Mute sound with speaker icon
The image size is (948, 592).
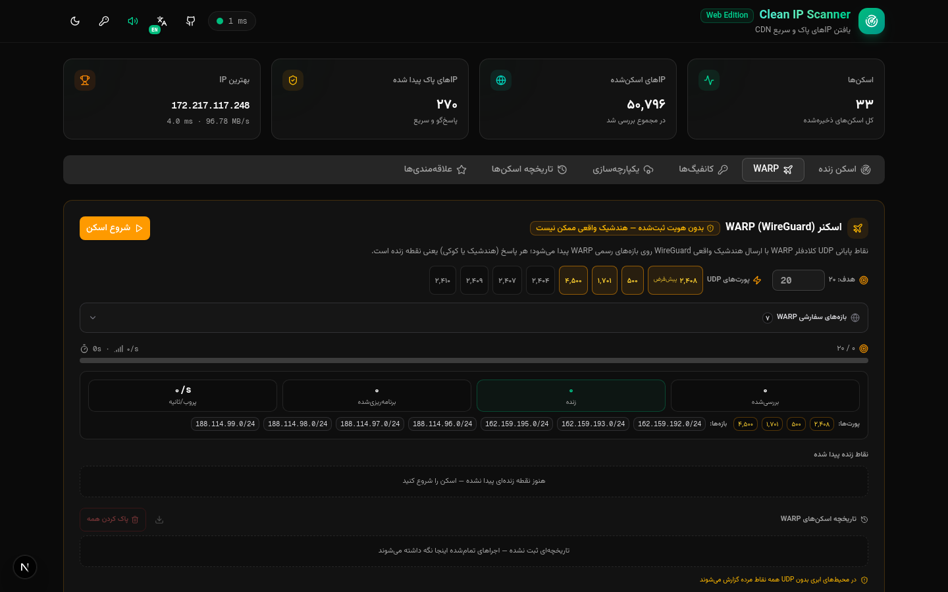(x=133, y=21)
